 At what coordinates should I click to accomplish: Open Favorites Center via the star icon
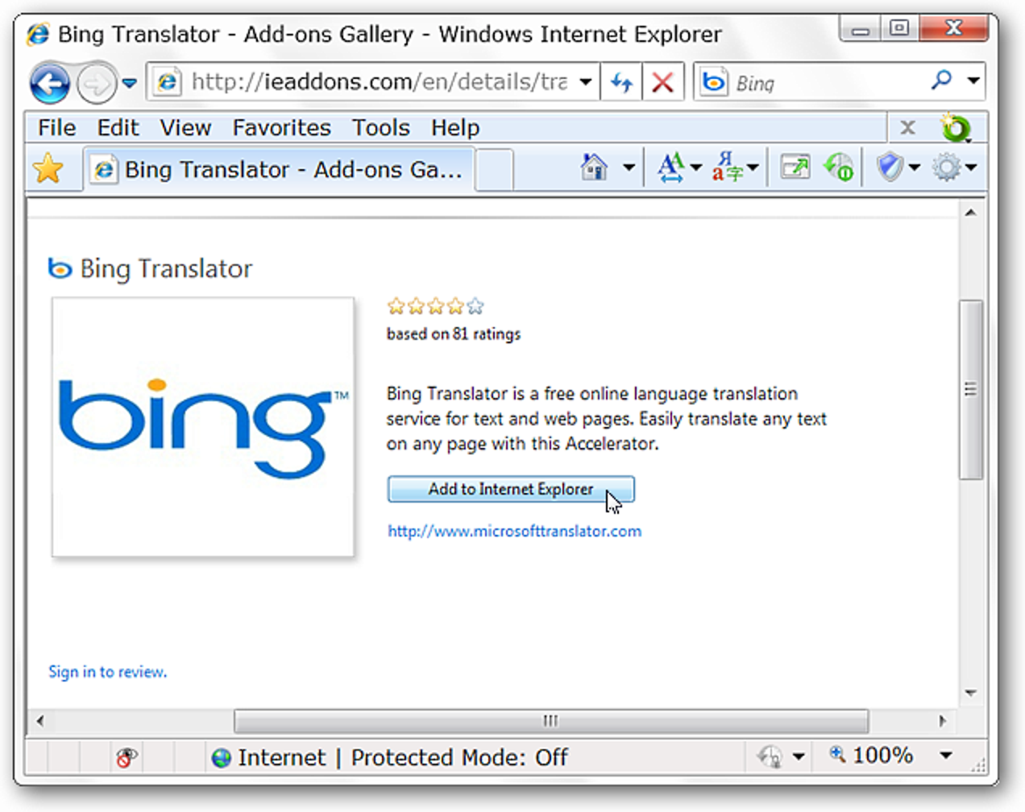48,169
